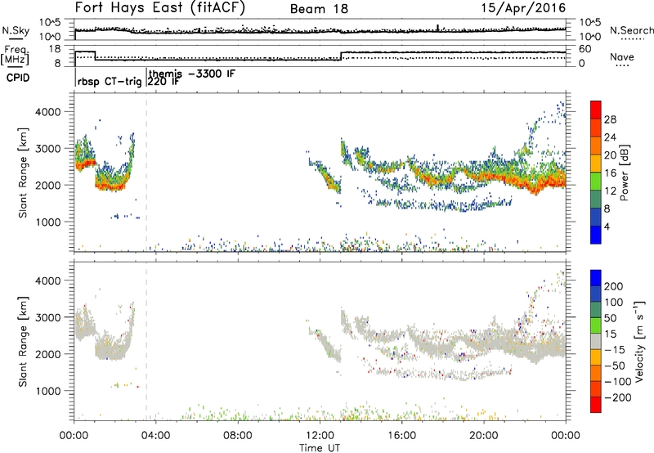Pick the yellow 16–20 dB Power colorbar segment

pos(596,164)
